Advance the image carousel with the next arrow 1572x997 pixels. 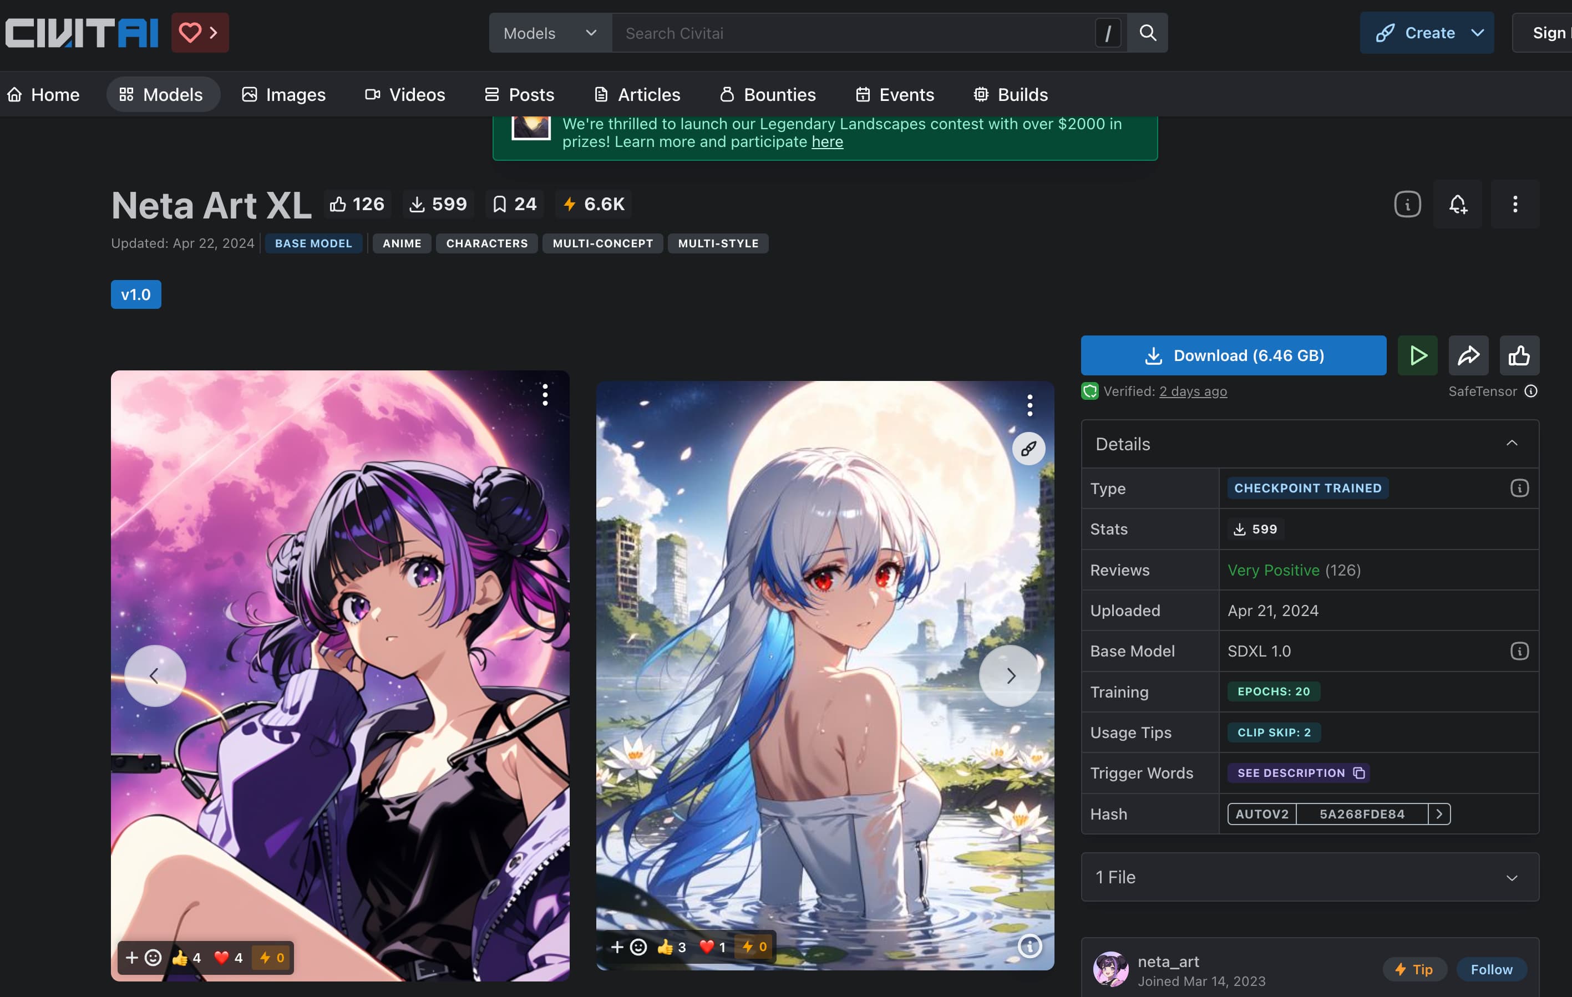[x=1010, y=675]
